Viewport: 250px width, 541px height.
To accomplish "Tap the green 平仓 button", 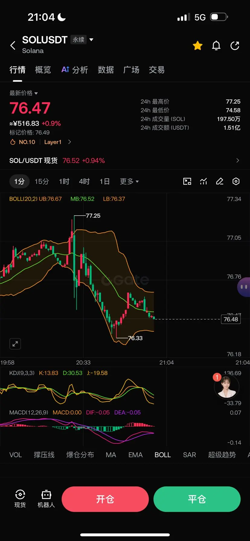I will (197, 499).
